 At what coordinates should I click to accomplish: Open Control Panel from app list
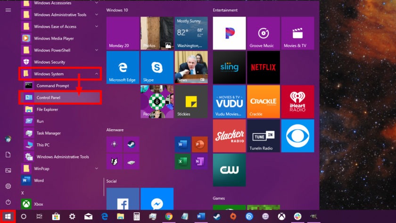coord(60,98)
